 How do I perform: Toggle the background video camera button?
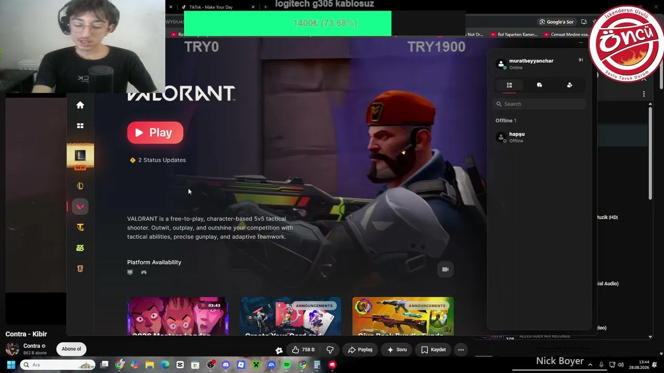click(x=445, y=269)
